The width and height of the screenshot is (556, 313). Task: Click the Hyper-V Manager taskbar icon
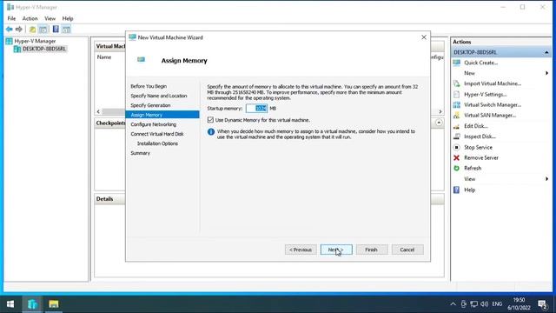[x=32, y=304]
